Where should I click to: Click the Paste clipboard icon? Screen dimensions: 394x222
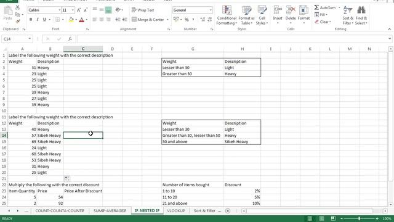pyautogui.click(x=8, y=11)
